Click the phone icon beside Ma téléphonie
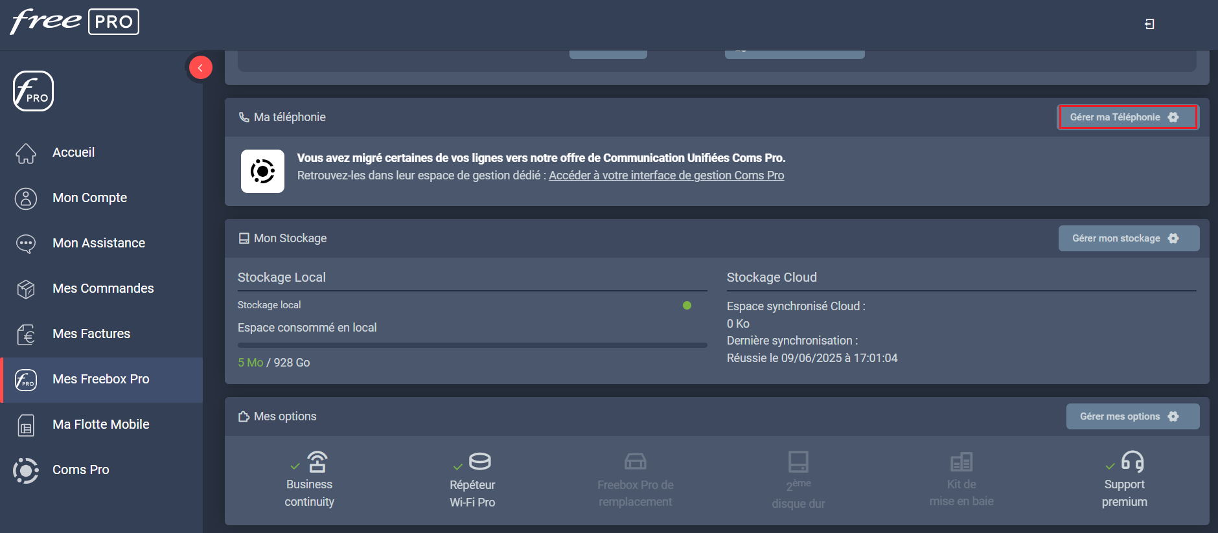This screenshot has height=533, width=1218. pyautogui.click(x=244, y=117)
